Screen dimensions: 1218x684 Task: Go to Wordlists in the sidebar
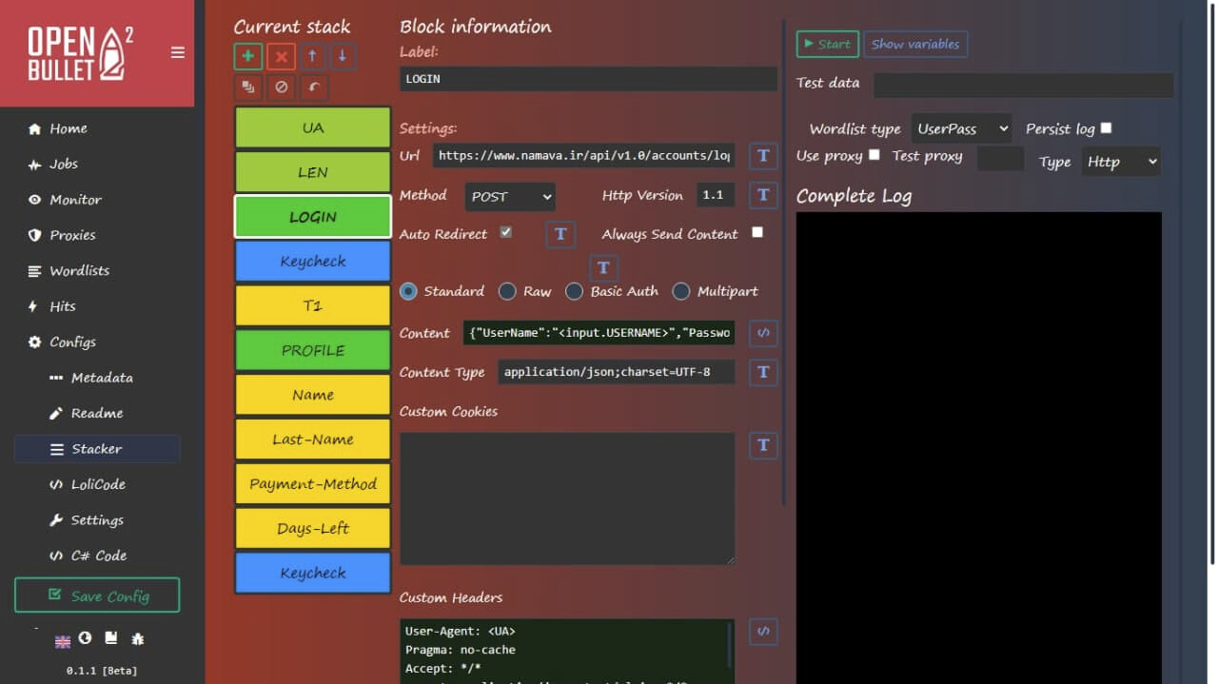[x=79, y=271]
